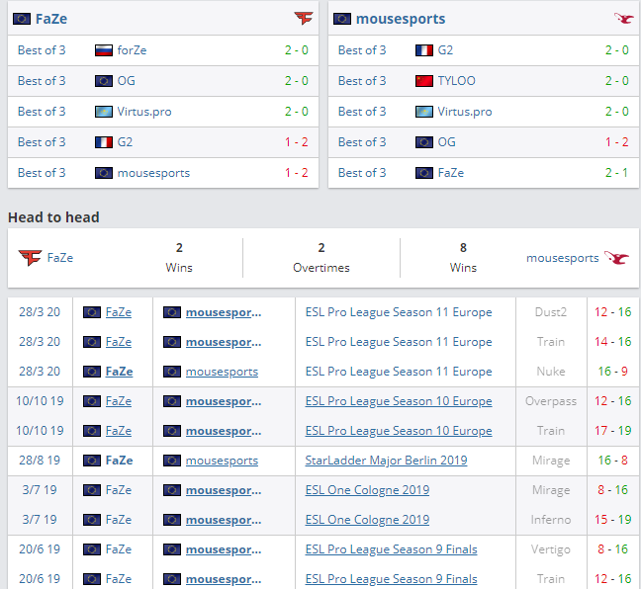The width and height of the screenshot is (641, 589).
Task: Click the mousesports logo in the team header
Action: point(623,19)
